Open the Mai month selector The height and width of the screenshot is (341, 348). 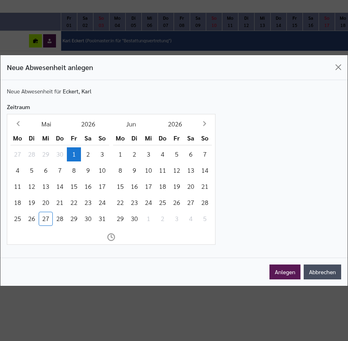pyautogui.click(x=46, y=124)
